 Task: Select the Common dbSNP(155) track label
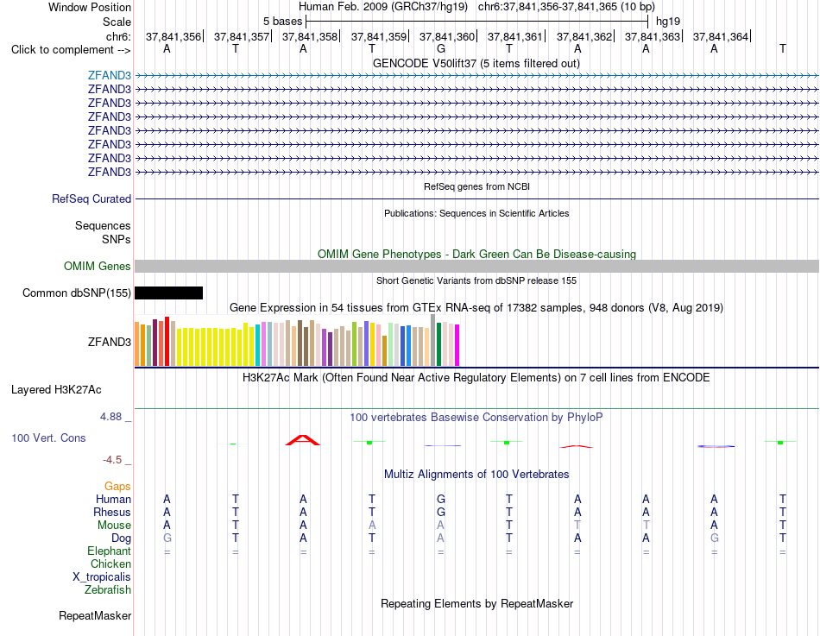pyautogui.click(x=77, y=293)
